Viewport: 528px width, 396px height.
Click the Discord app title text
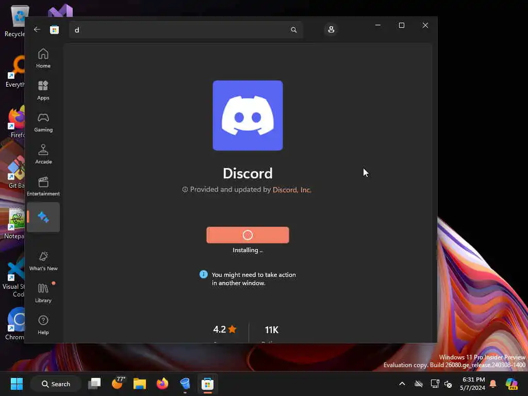pyautogui.click(x=248, y=173)
